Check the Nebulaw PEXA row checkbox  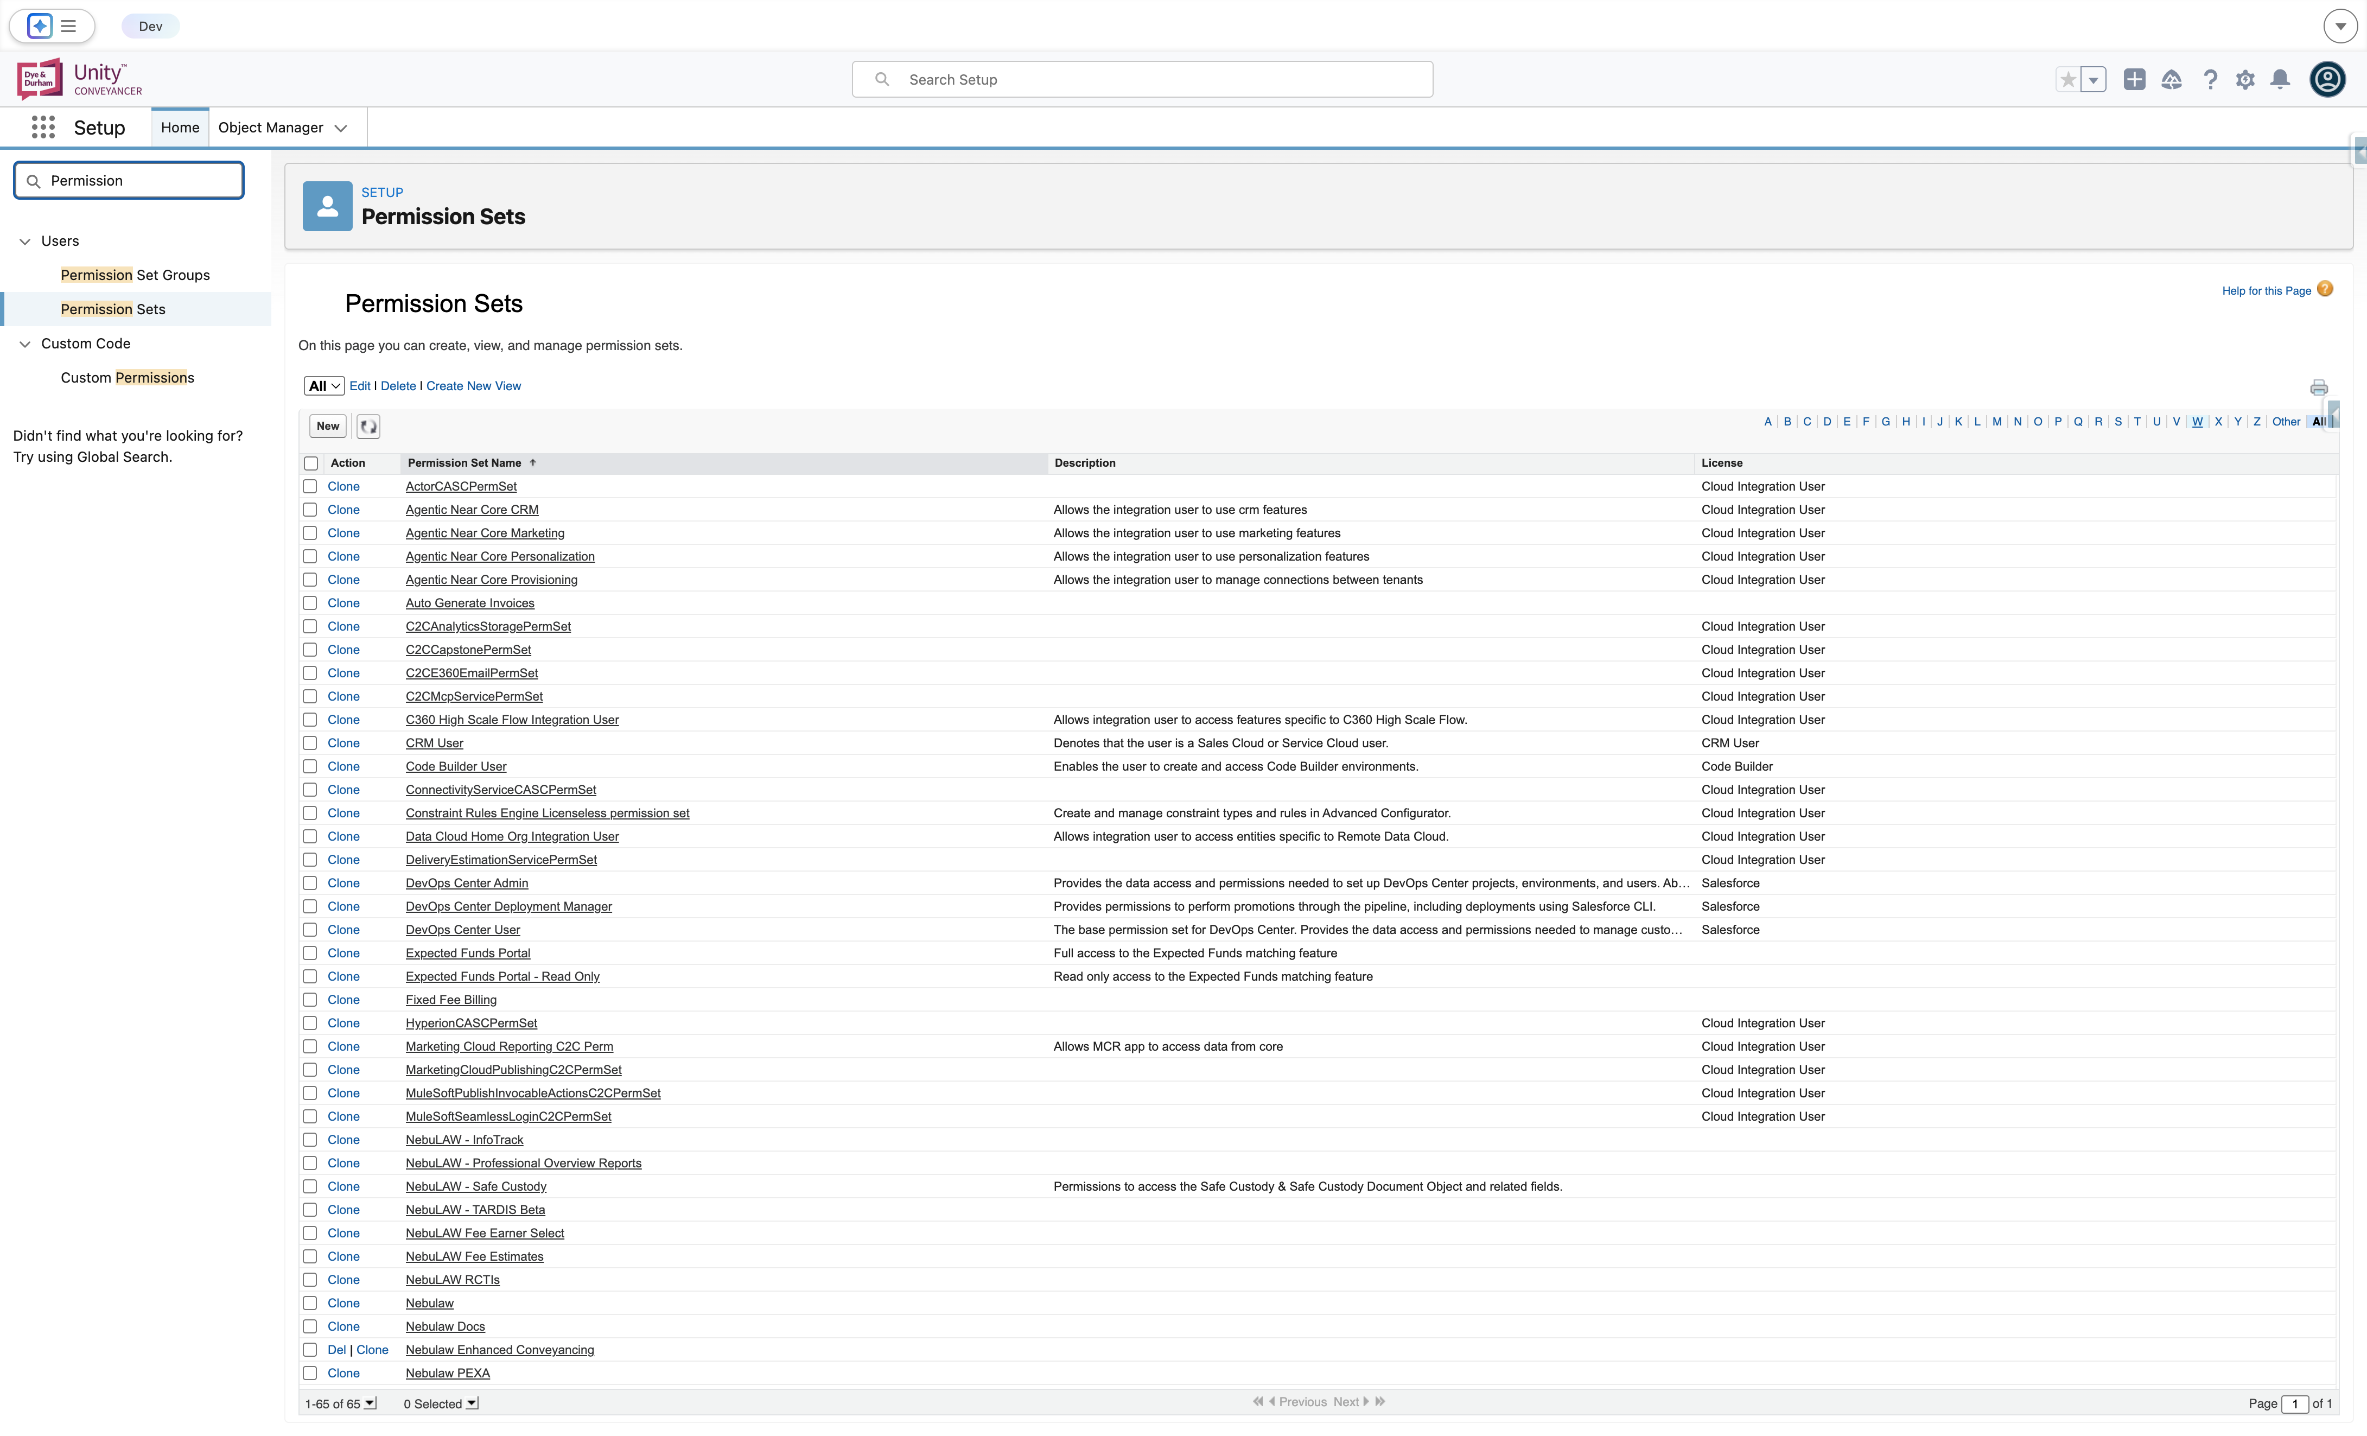310,1374
